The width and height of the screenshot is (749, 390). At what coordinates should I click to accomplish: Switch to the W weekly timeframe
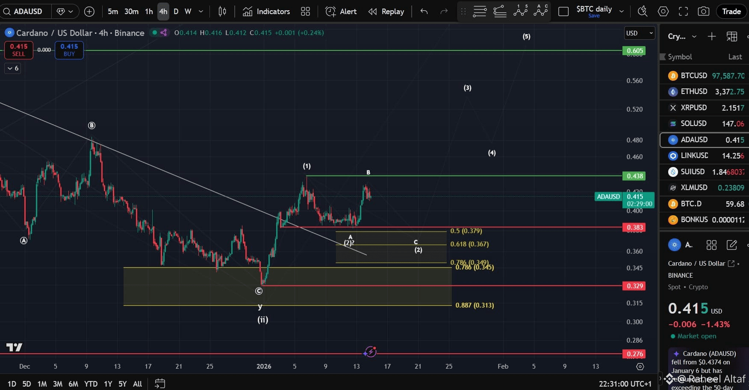(x=188, y=12)
